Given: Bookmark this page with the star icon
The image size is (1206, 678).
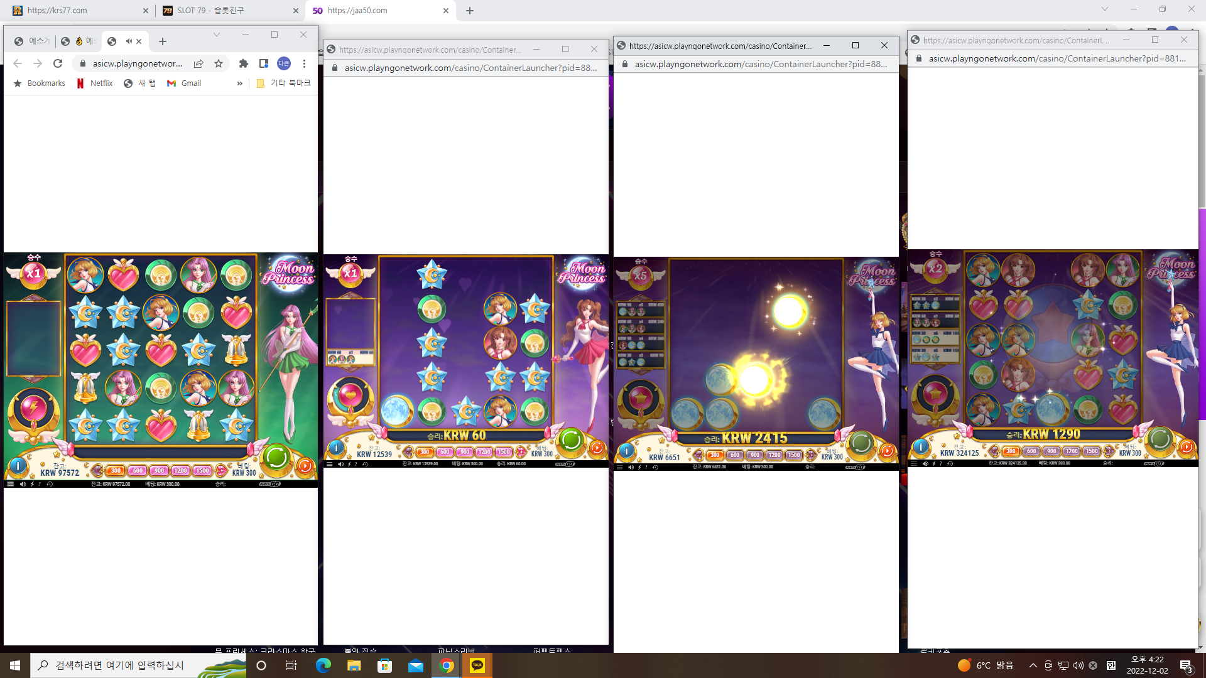Looking at the screenshot, I should (219, 63).
